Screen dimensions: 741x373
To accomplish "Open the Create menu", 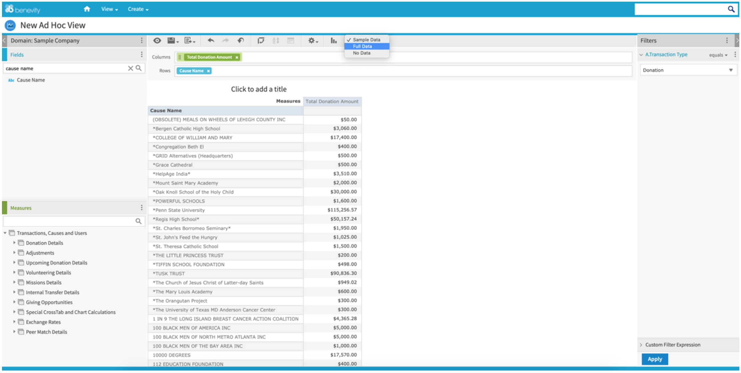I will tap(138, 9).
